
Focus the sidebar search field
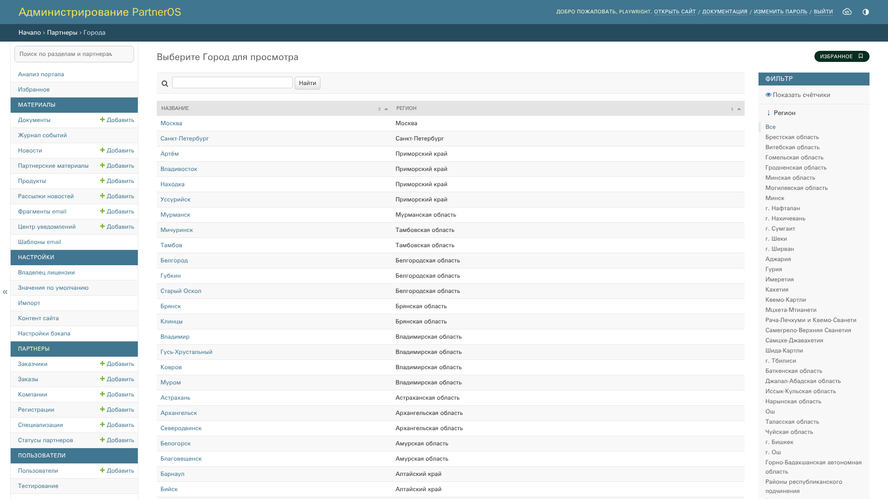[74, 54]
